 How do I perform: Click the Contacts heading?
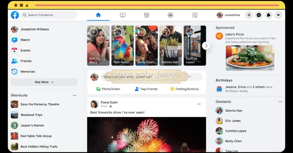click(x=223, y=102)
